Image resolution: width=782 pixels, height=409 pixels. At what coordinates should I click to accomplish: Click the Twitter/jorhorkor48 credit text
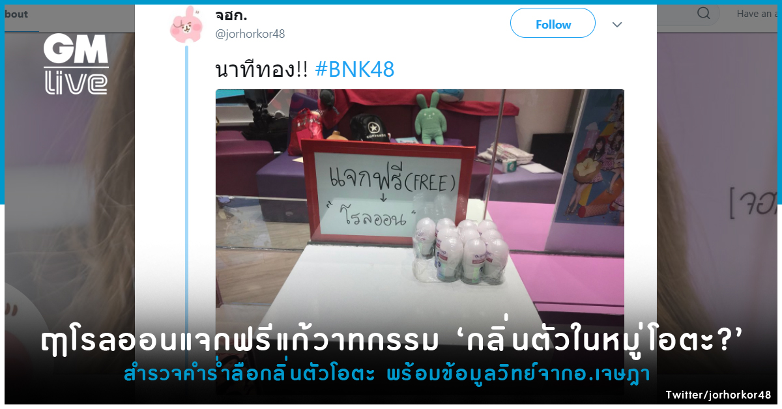[x=718, y=395]
